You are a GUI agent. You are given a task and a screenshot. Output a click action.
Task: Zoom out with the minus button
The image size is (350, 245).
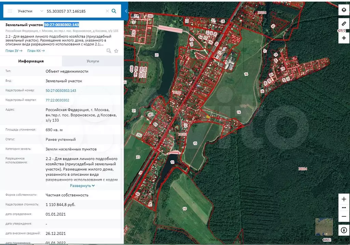344,216
